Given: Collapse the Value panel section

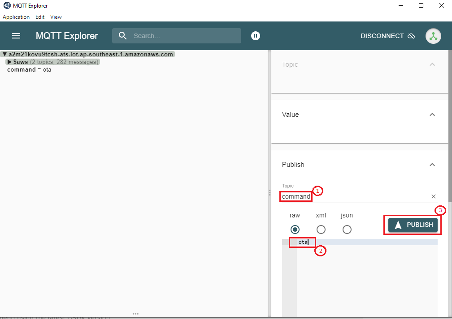Looking at the screenshot, I should pos(432,115).
